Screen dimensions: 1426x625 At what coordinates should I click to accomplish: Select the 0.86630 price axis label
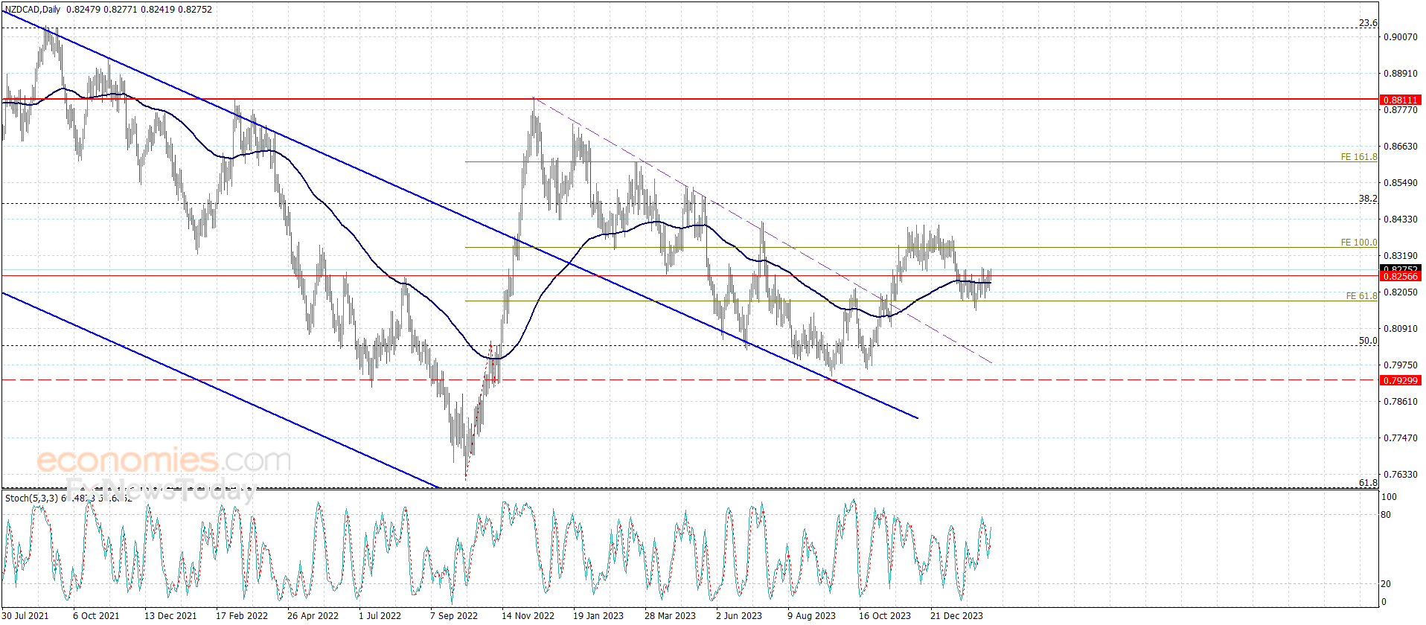coord(1400,147)
